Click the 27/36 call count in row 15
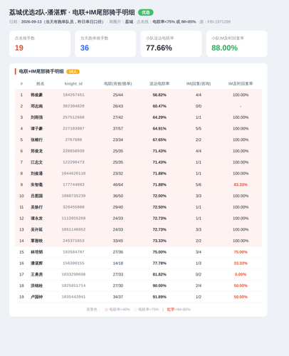 [118, 252]
